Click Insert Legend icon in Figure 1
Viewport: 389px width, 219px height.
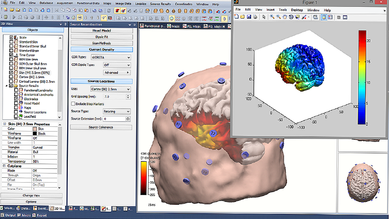(330, 17)
